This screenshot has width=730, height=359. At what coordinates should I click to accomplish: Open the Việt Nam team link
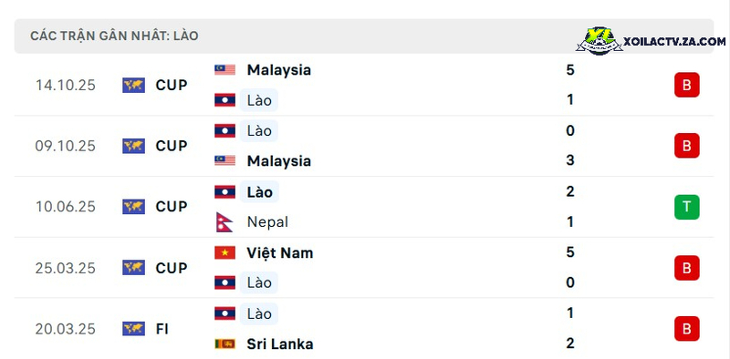pos(280,253)
